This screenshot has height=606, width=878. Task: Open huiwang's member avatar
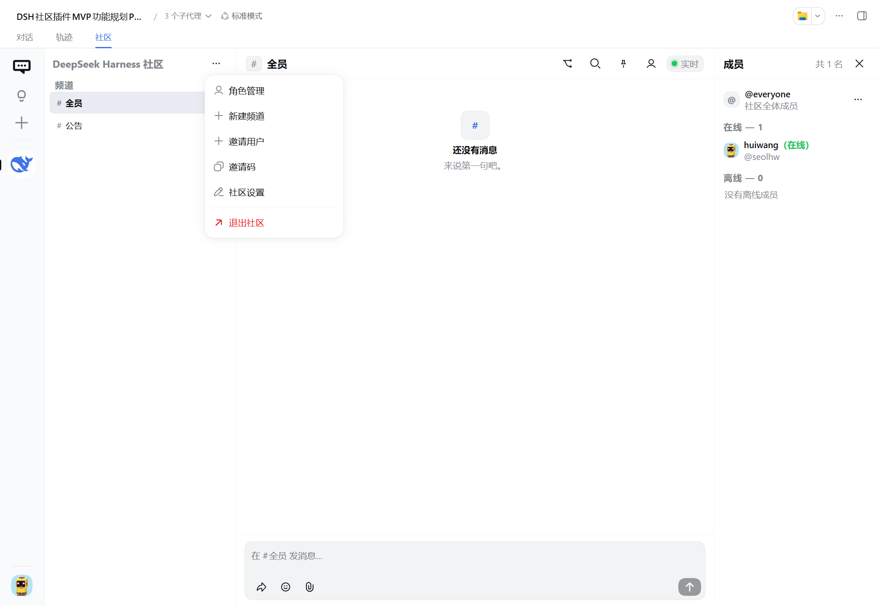point(731,150)
